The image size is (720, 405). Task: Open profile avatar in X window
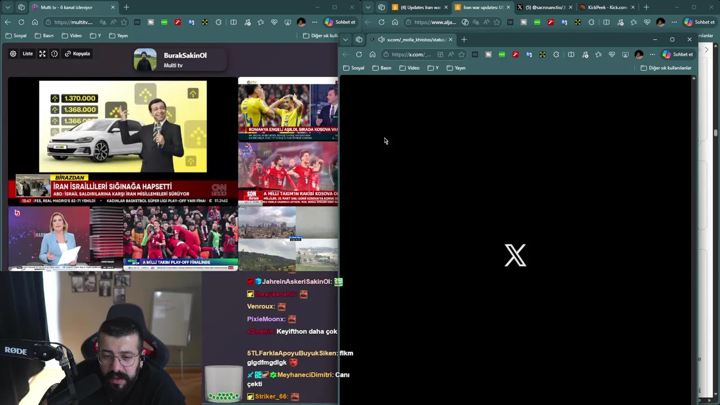coord(638,55)
